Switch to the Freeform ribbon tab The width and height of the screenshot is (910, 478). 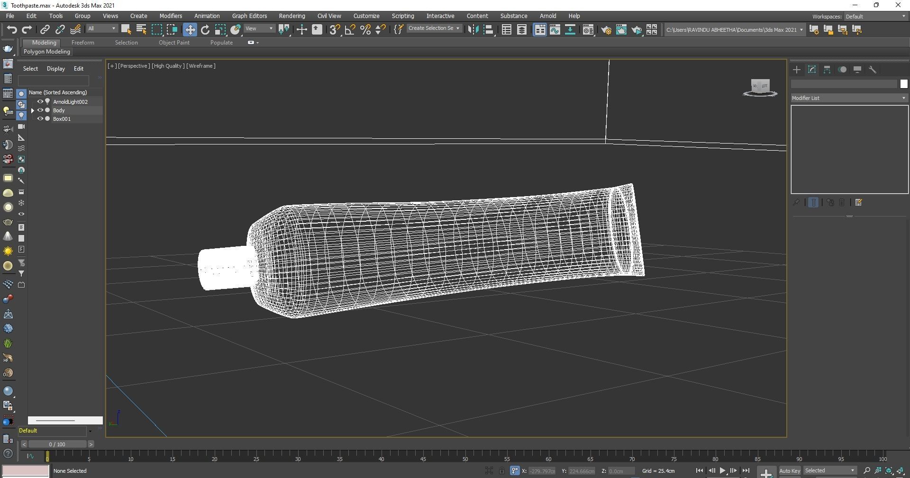82,43
